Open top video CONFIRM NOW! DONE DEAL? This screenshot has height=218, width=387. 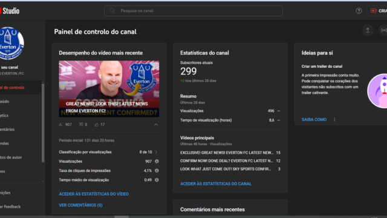click(227, 161)
